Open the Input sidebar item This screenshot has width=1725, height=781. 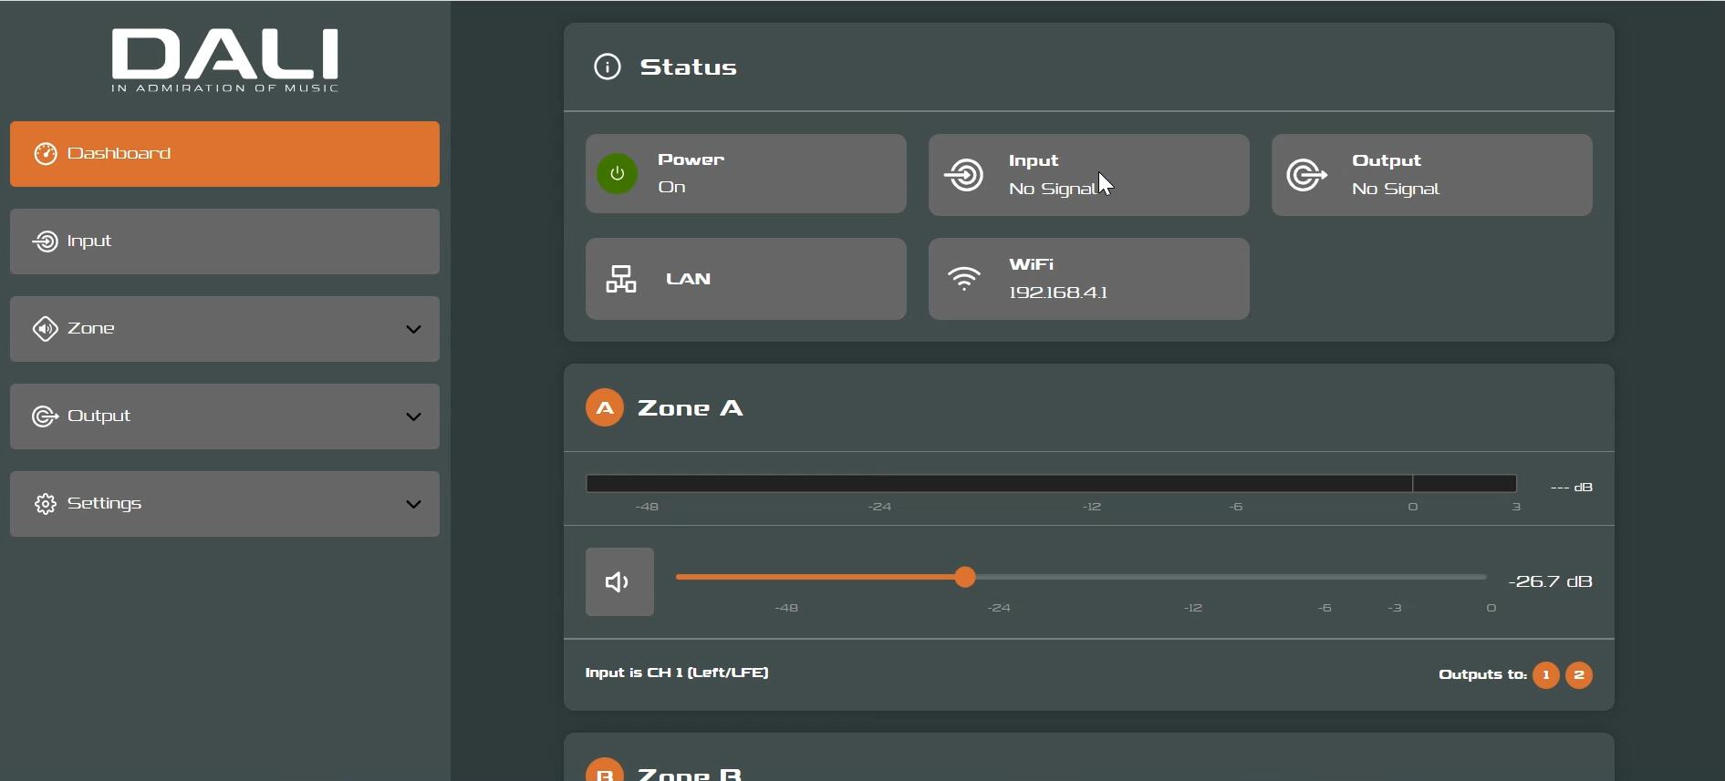point(224,241)
